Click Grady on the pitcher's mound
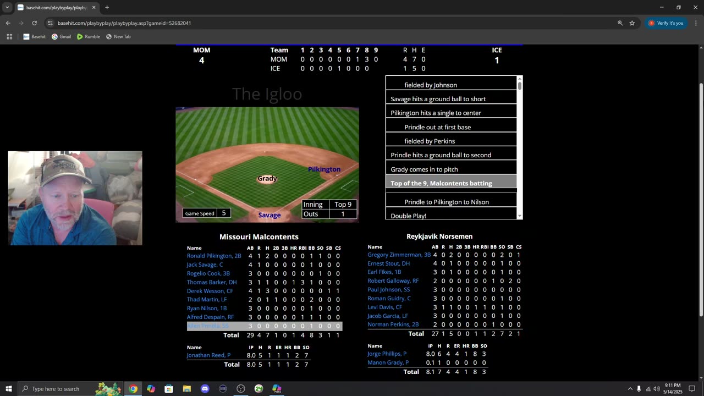 pyautogui.click(x=267, y=178)
